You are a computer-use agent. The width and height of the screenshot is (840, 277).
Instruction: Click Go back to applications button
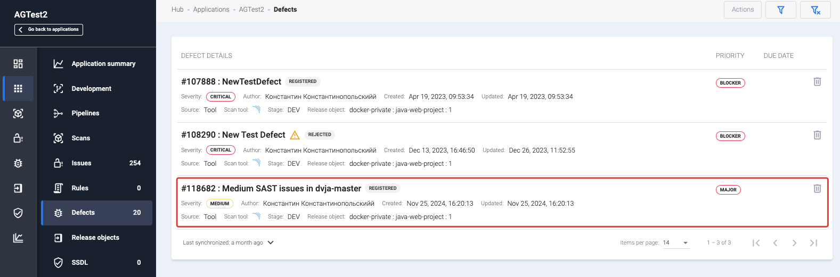pos(48,30)
